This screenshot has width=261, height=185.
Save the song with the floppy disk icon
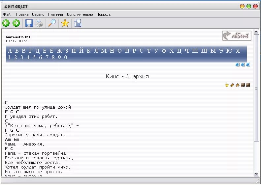click(x=29, y=23)
